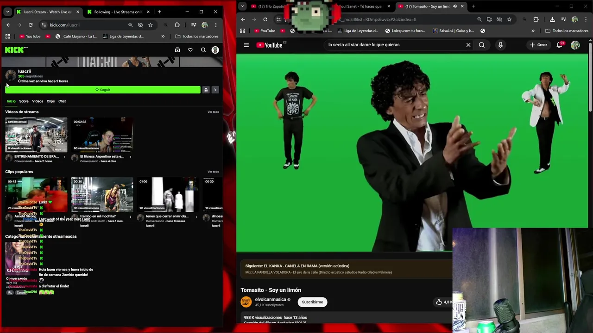This screenshot has width=593, height=333.
Task: Open options for 'trembo en mi mochila?' clip
Action: (x=130, y=216)
